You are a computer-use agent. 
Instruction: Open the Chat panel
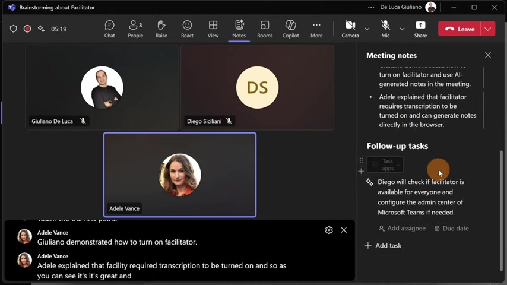click(x=109, y=29)
